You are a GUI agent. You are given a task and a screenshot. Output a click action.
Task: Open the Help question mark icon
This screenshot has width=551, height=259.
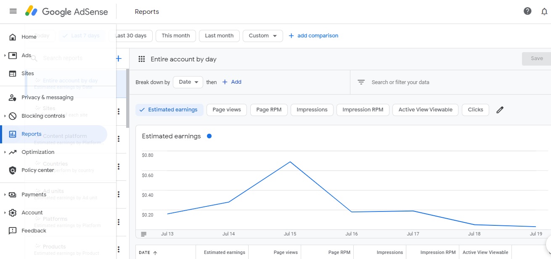click(527, 11)
